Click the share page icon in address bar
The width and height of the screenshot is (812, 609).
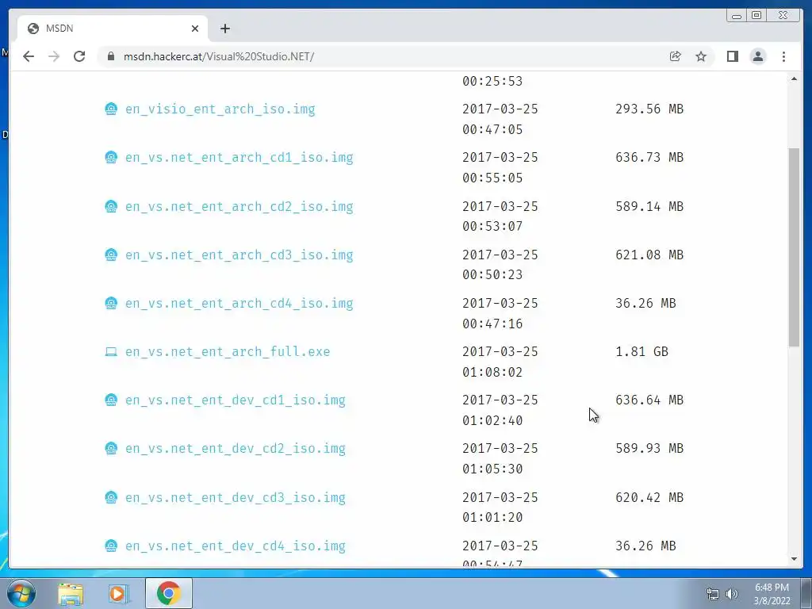tap(676, 56)
